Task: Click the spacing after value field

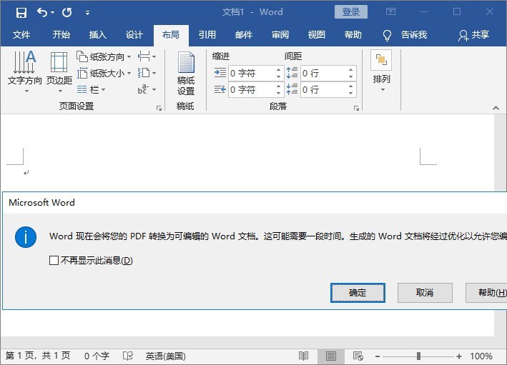Action: click(x=324, y=89)
